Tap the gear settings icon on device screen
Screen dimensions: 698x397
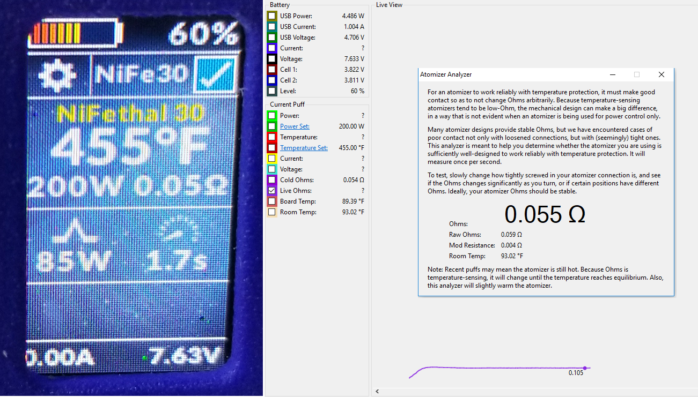point(55,75)
